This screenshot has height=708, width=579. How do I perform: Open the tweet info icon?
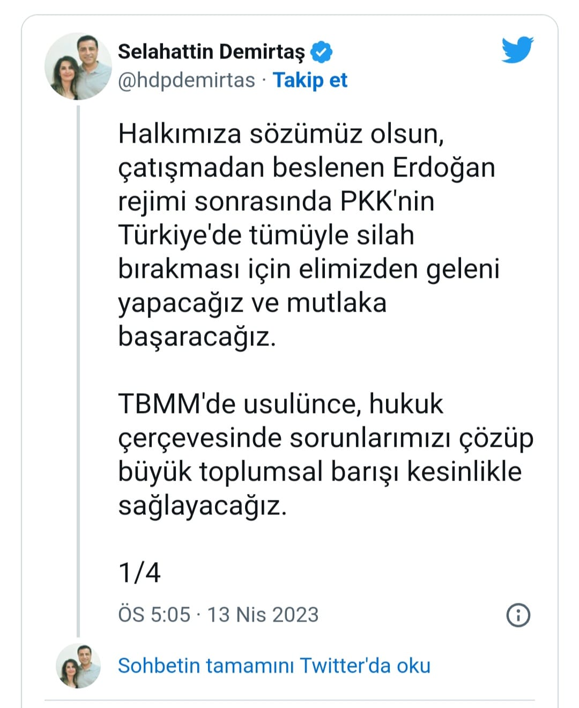pyautogui.click(x=518, y=615)
